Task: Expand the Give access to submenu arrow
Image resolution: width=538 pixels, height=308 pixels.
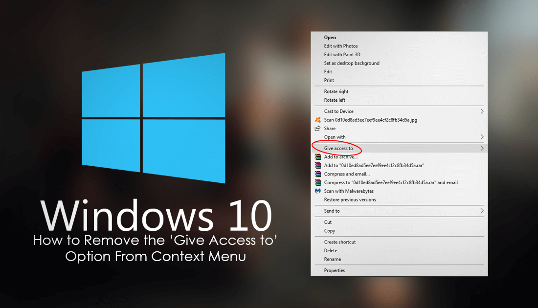Action: pyautogui.click(x=482, y=148)
